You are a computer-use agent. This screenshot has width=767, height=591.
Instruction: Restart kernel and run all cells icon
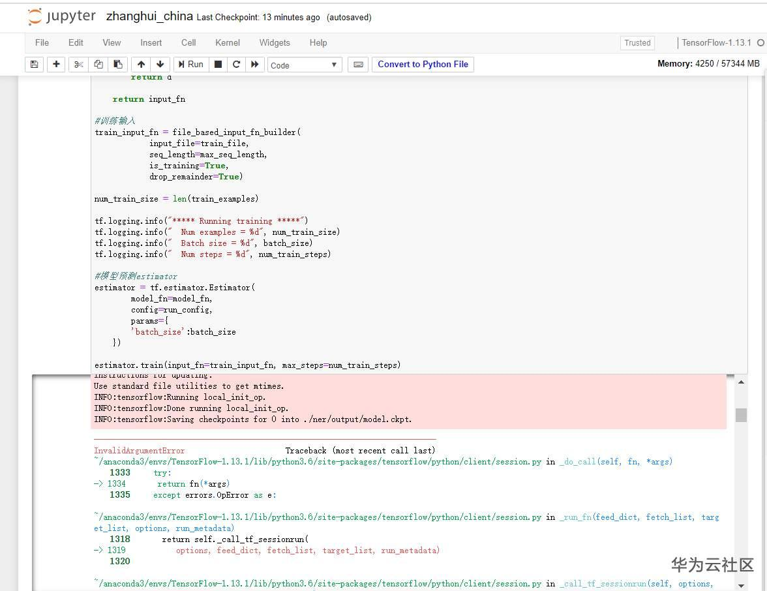pyautogui.click(x=255, y=65)
